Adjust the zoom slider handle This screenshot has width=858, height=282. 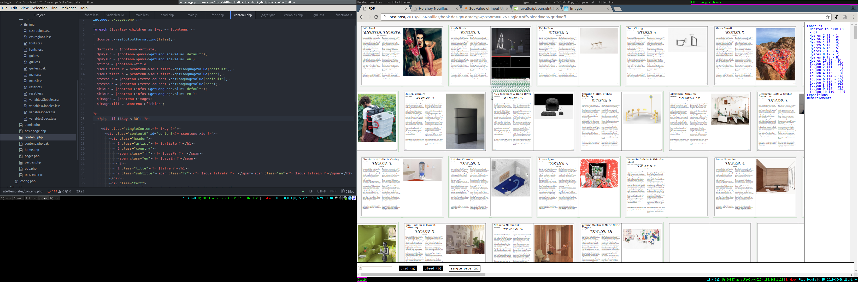pos(360,267)
